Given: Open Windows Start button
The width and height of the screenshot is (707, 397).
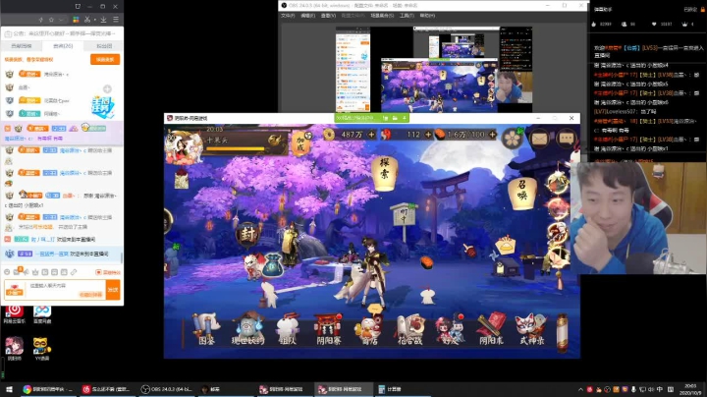Looking at the screenshot, I should point(9,389).
